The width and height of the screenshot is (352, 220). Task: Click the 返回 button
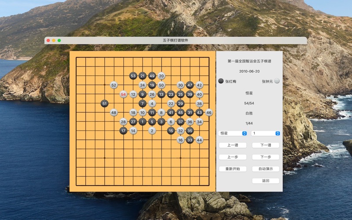pos(266,181)
